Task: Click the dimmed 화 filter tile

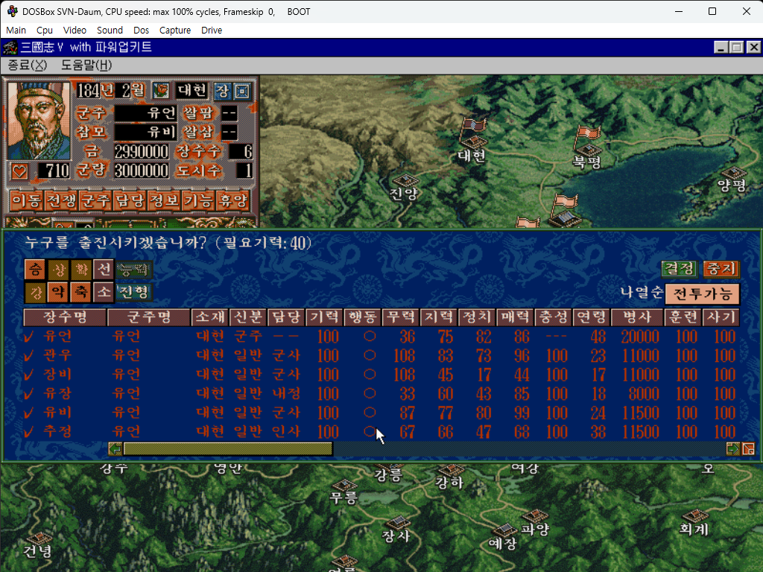Action: (x=81, y=269)
